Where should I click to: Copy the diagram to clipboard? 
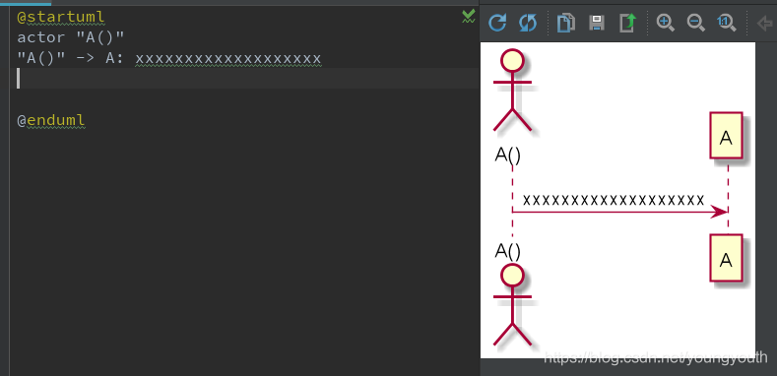click(x=566, y=23)
